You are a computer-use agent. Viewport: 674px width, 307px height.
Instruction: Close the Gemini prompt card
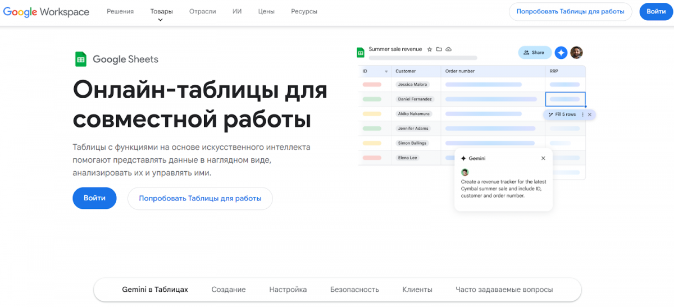coord(543,158)
